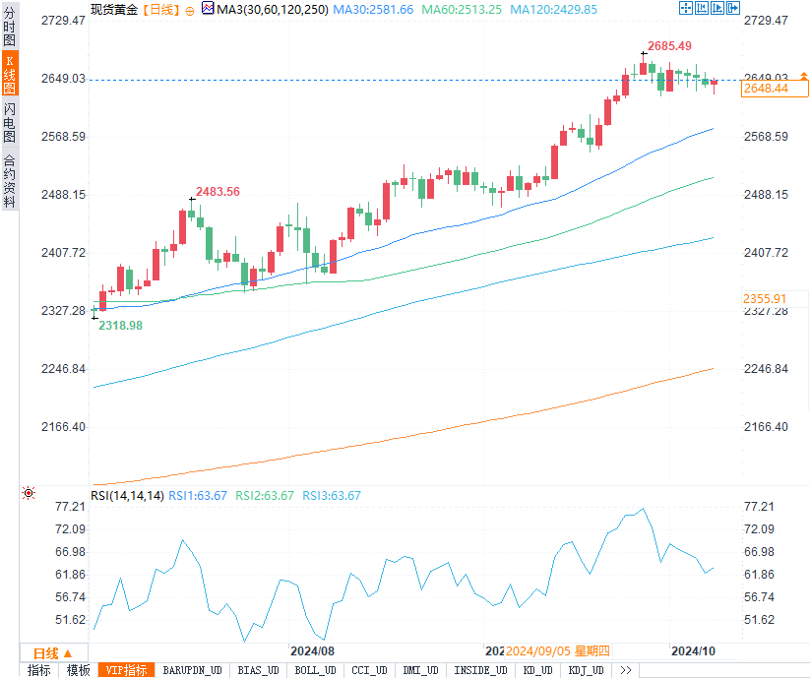810x678 pixels.
Task: Click the 【日线】 period label in chart title
Action: click(160, 9)
